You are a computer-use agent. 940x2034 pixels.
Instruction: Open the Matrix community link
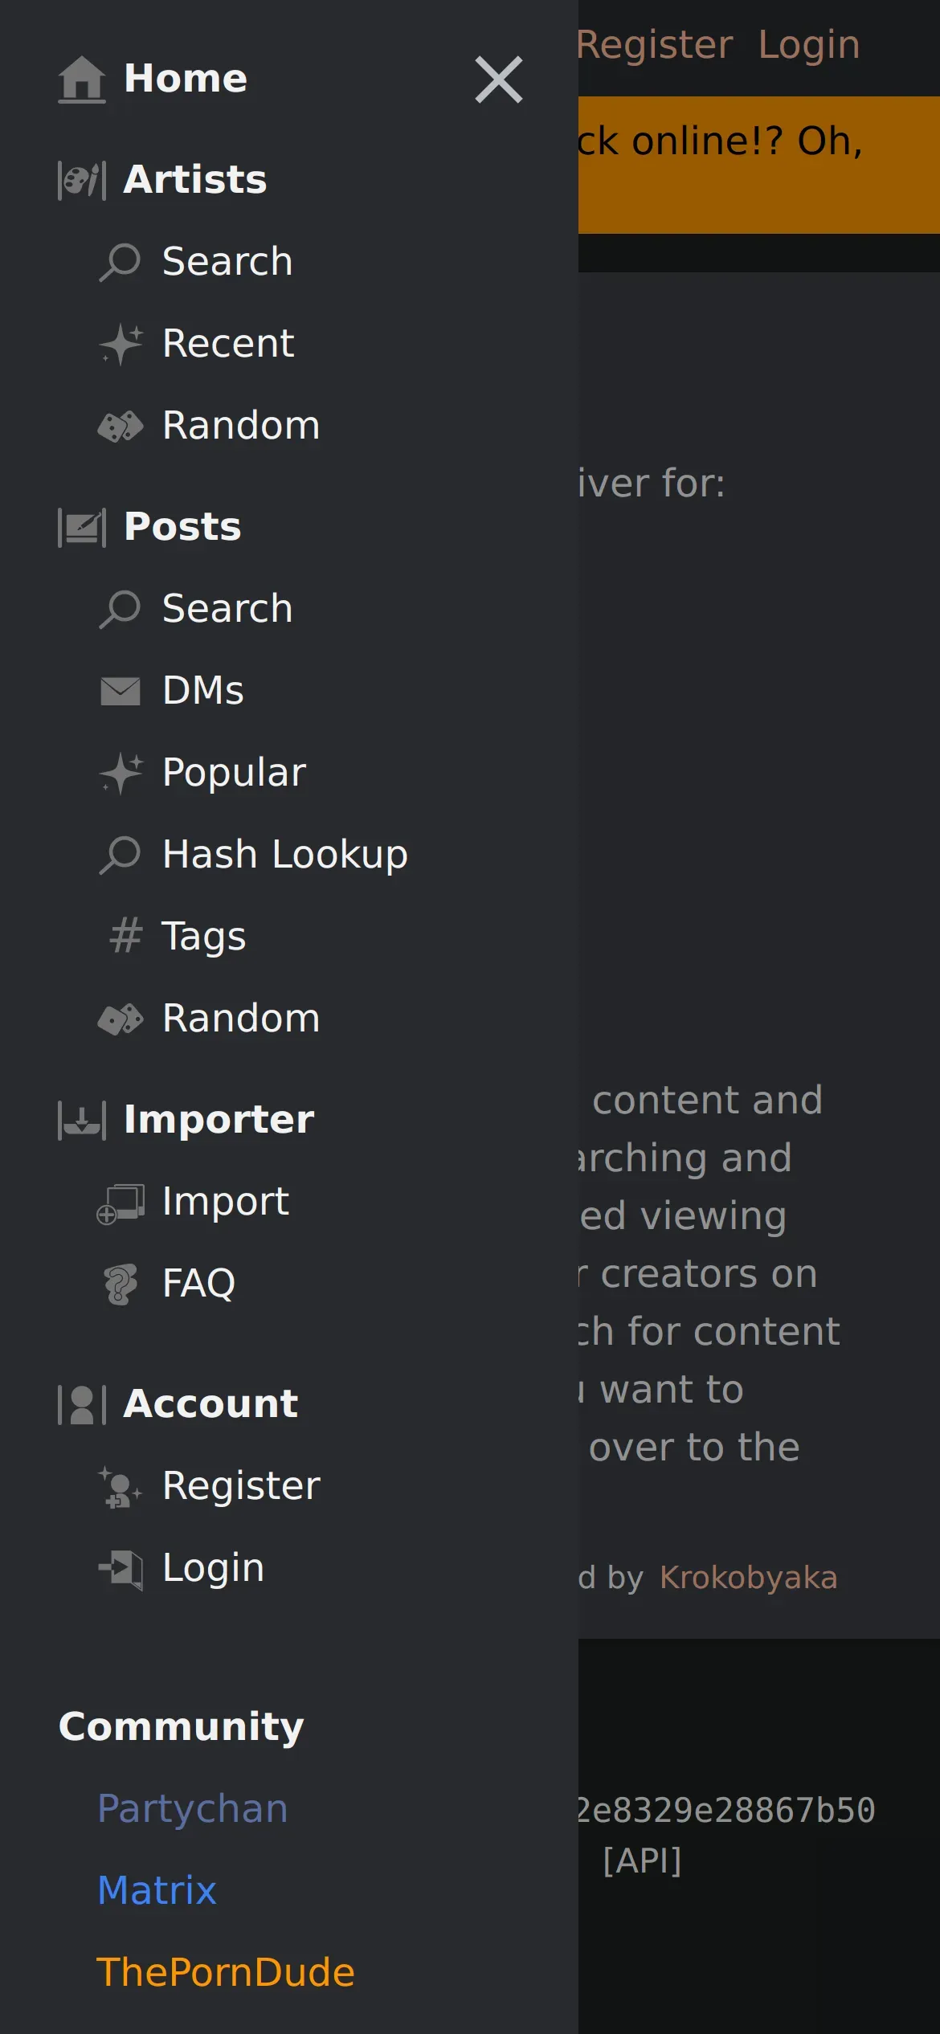[x=157, y=1890]
